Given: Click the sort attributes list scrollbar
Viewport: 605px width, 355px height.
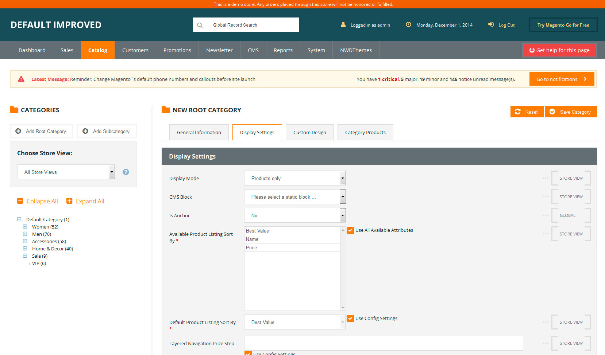Looking at the screenshot, I should tap(343, 269).
